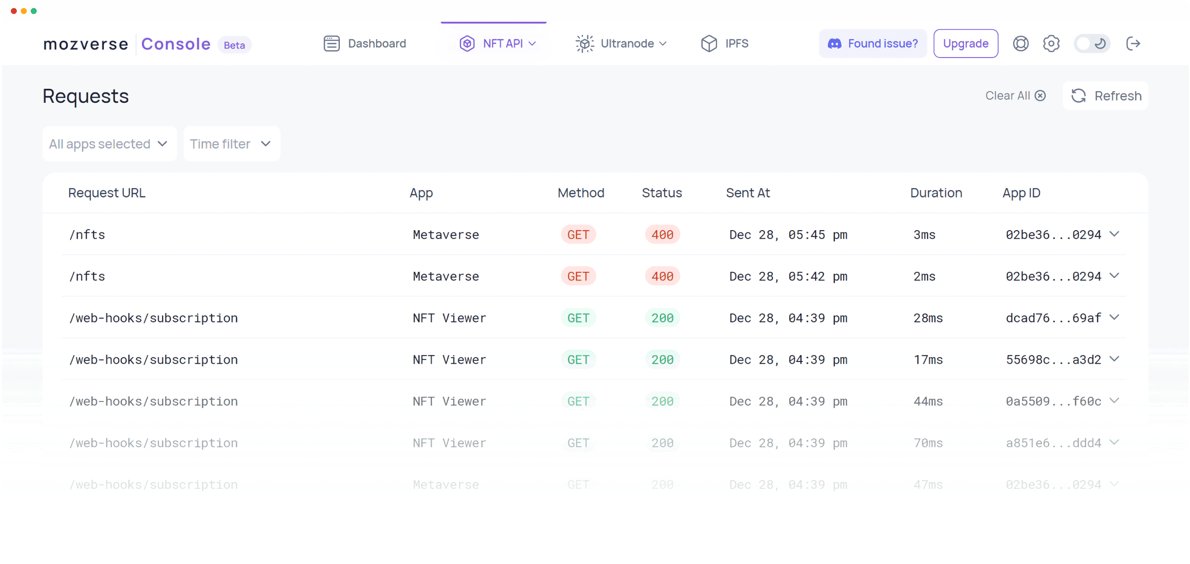
Task: Click the Requests page heading
Action: [x=86, y=96]
